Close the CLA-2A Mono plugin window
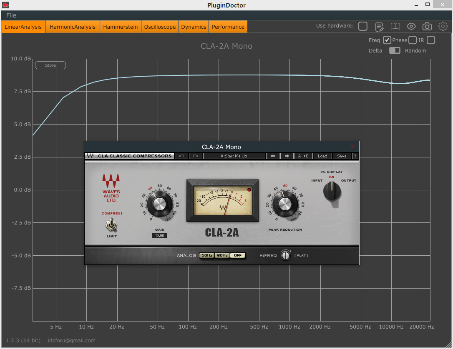The image size is (453, 349). (x=352, y=147)
